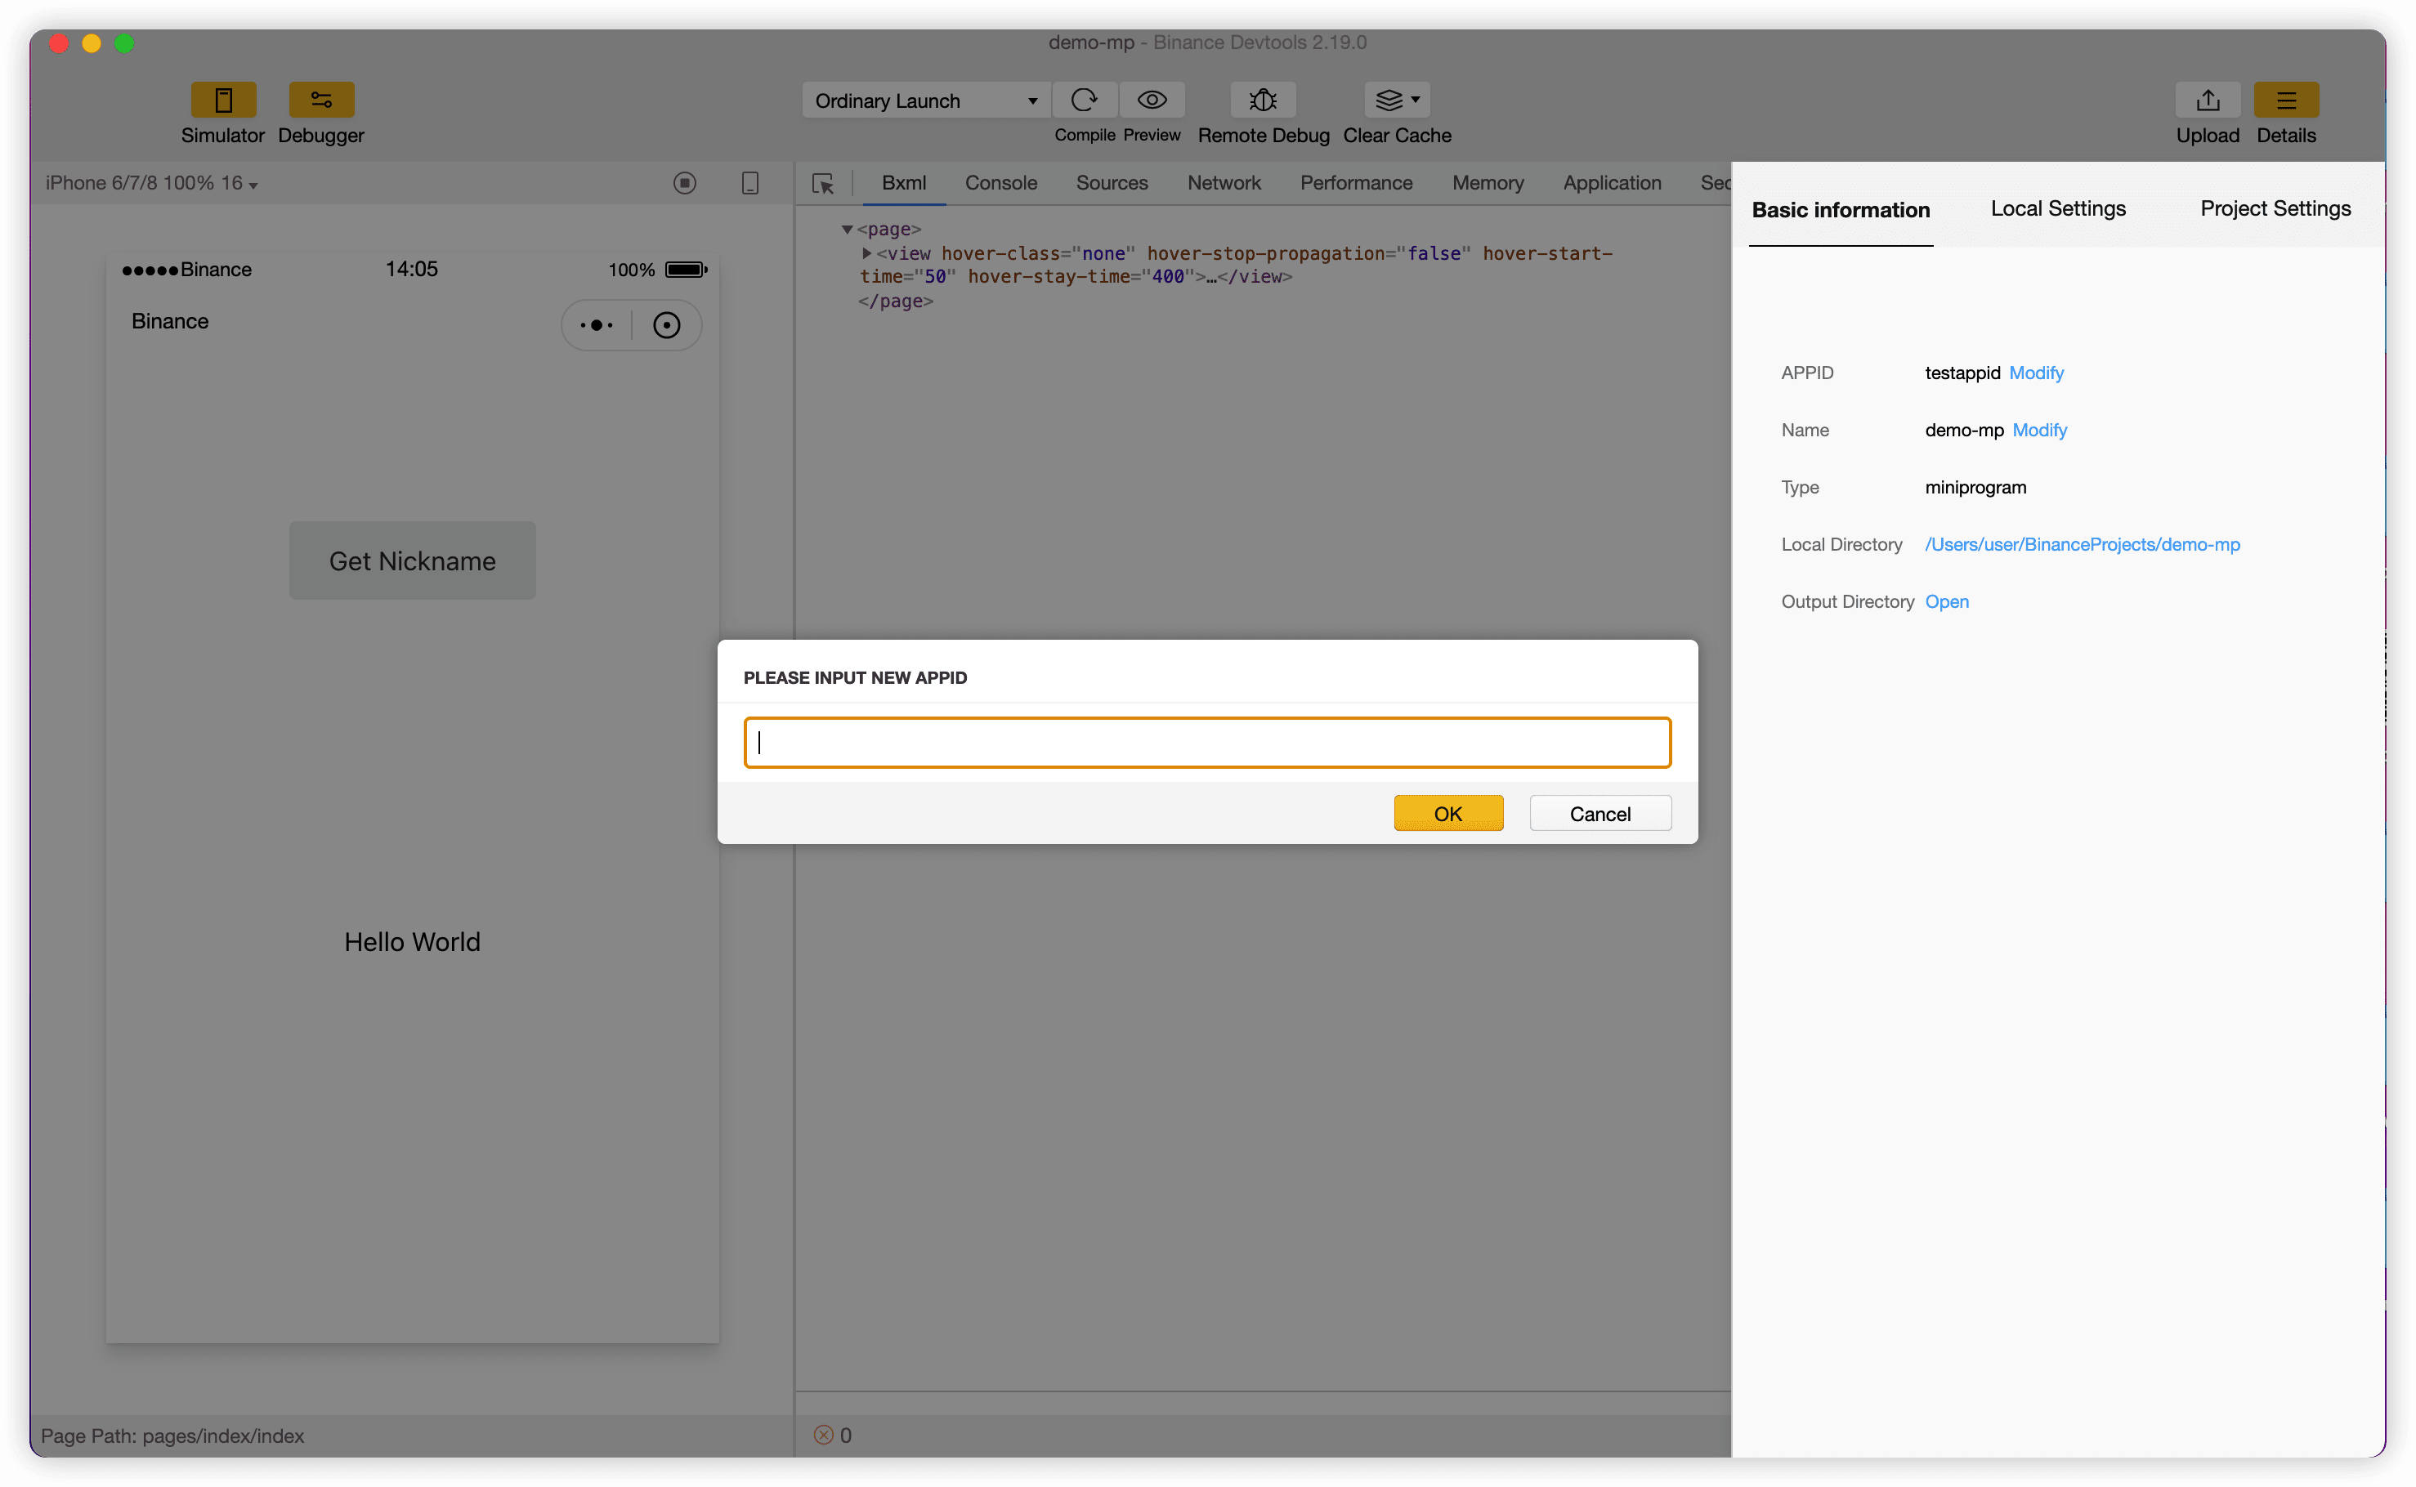Click the simulator battery indicator
The width and height of the screenshot is (2416, 1487).
tap(686, 270)
